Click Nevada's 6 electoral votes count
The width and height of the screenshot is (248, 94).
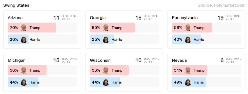tap(222, 60)
